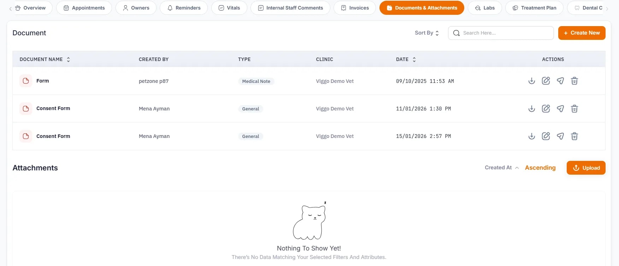Edit the Consent Form dated 11/01/2026

coord(546,109)
